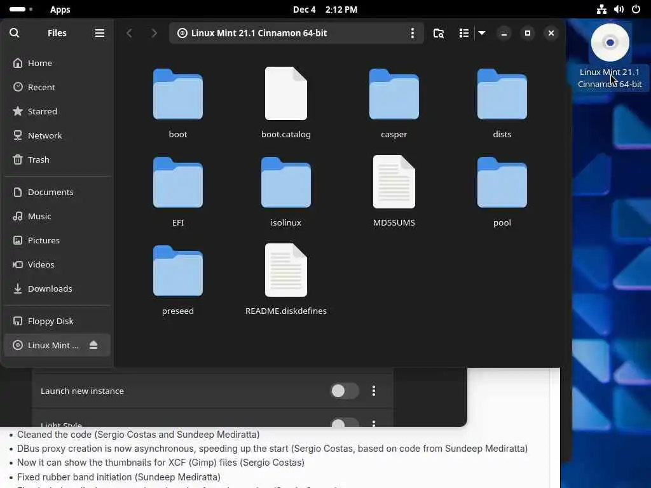
Task: Select the README.diskdefines file
Action: tap(286, 280)
